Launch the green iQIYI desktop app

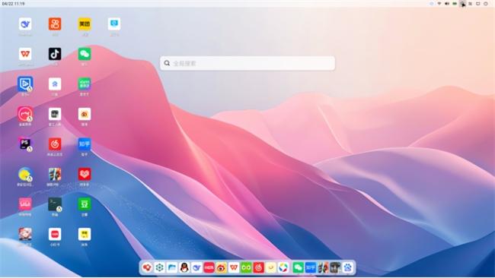(85, 84)
